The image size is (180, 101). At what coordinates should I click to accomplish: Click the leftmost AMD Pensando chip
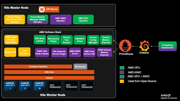55,86
